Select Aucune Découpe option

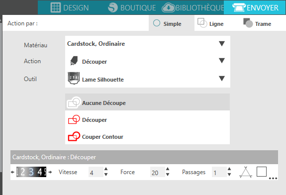click(x=147, y=102)
